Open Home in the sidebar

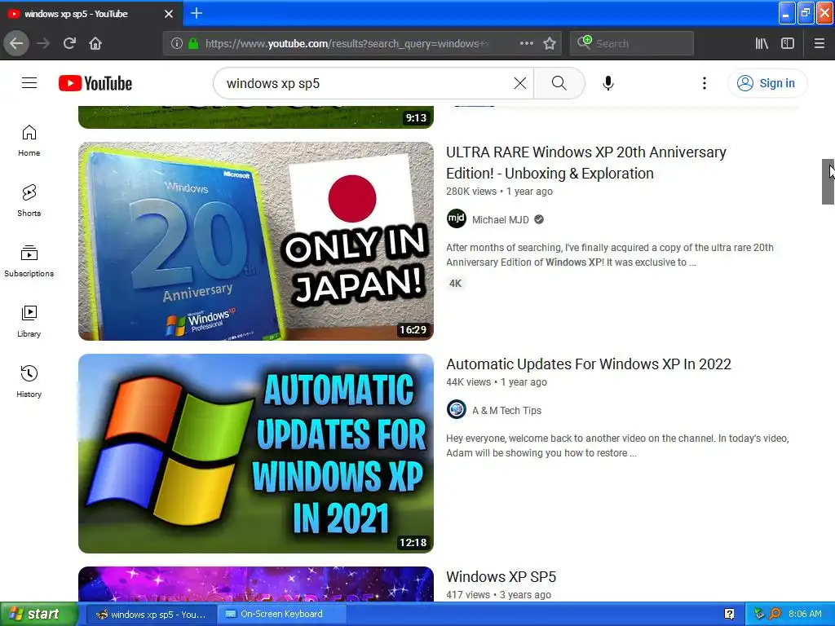point(29,140)
